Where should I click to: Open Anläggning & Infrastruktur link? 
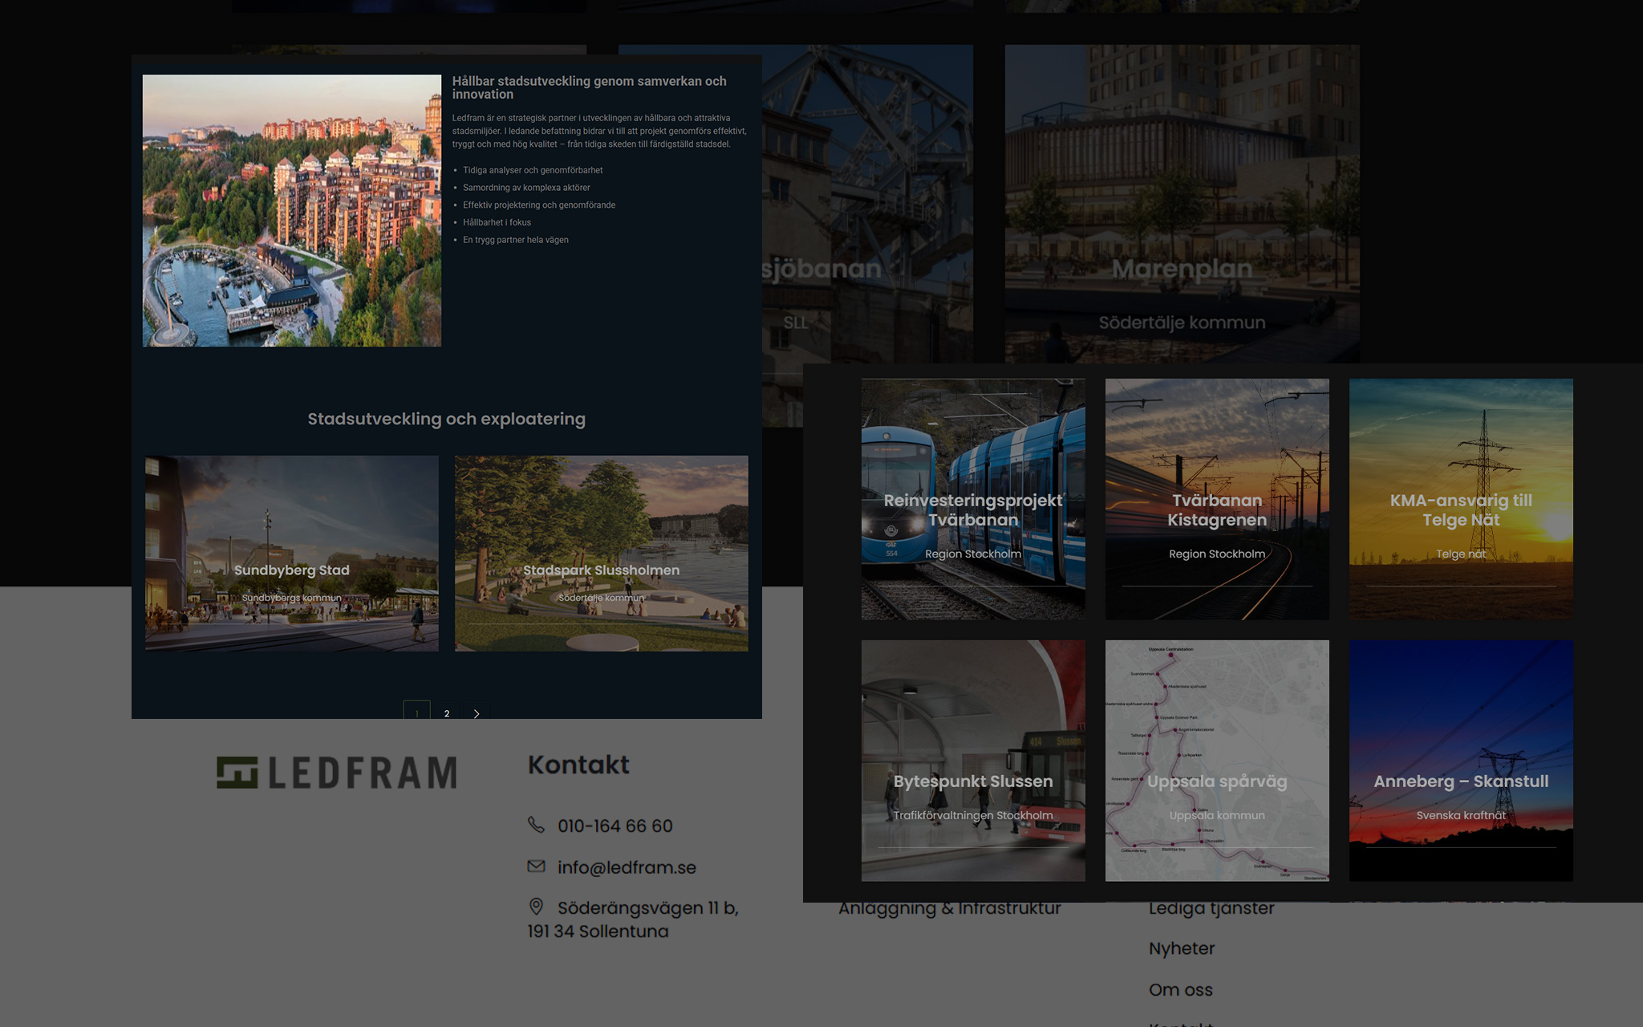[949, 909]
